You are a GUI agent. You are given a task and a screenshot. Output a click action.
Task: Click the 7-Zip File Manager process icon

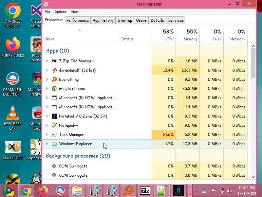pos(54,61)
